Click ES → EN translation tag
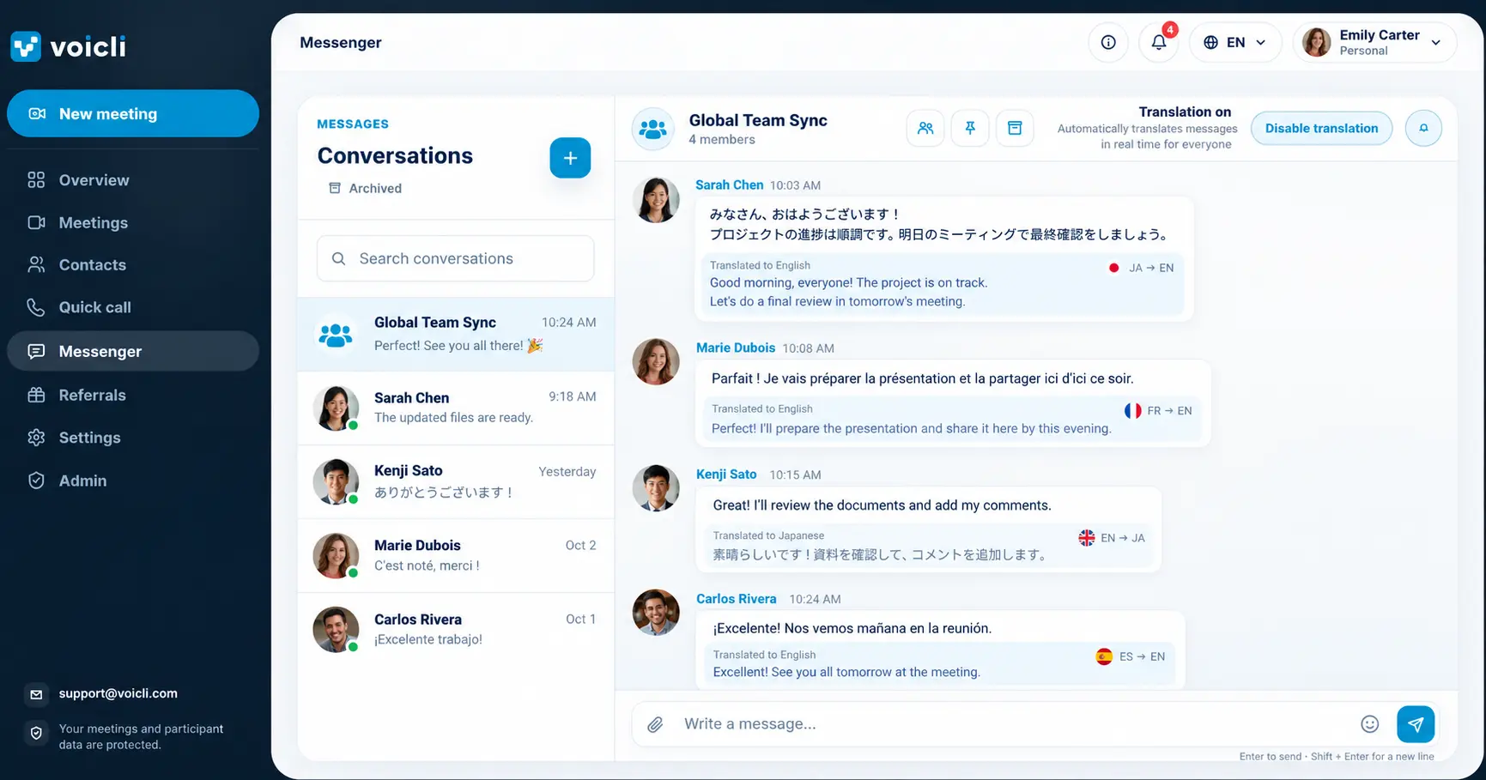This screenshot has width=1486, height=780. point(1131,656)
